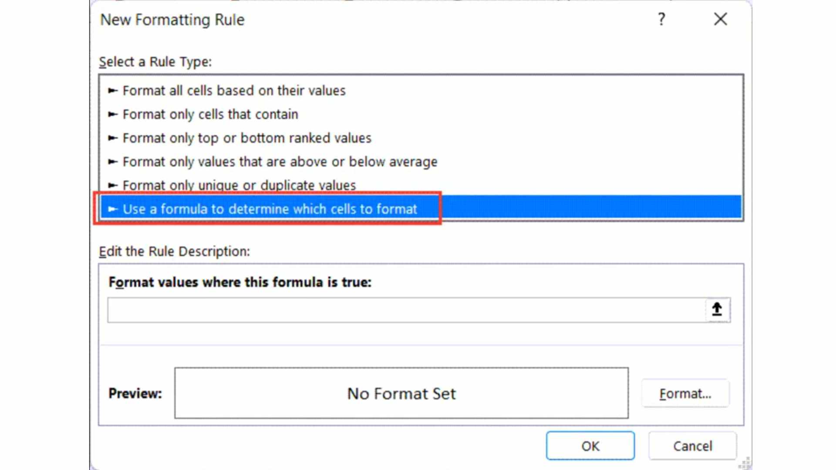Select 'Use a formula to determine which cells to format'
Screen dimensions: 836x470
point(270,209)
